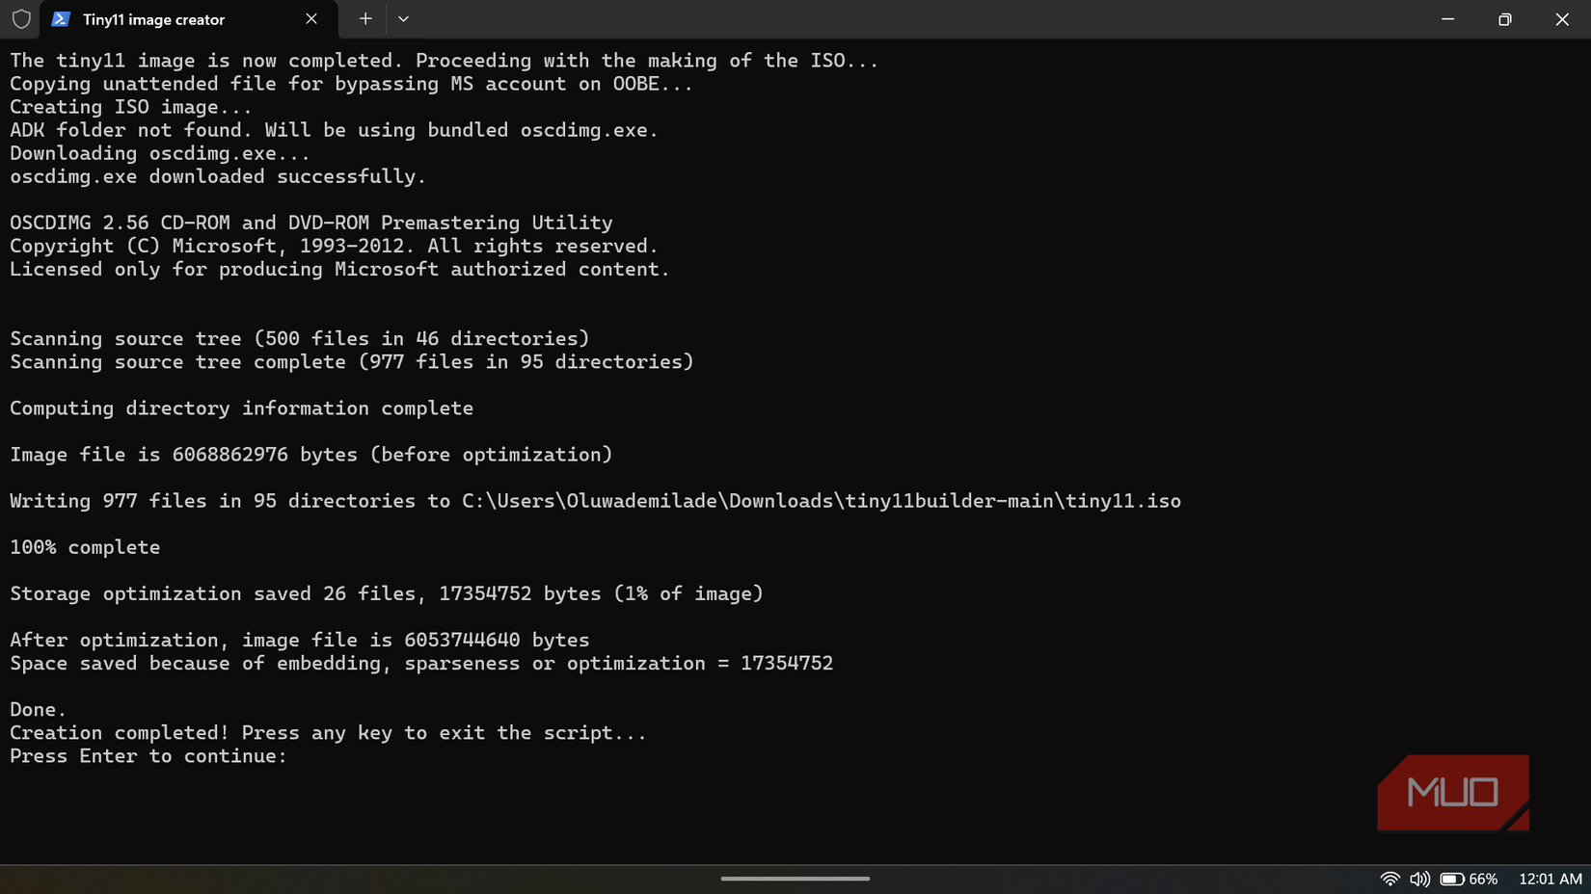The image size is (1591, 894).
Task: Click the PowerShell icon on the active tab
Action: (62, 18)
